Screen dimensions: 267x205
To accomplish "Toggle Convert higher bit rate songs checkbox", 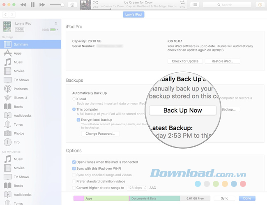I will [x=74, y=188].
